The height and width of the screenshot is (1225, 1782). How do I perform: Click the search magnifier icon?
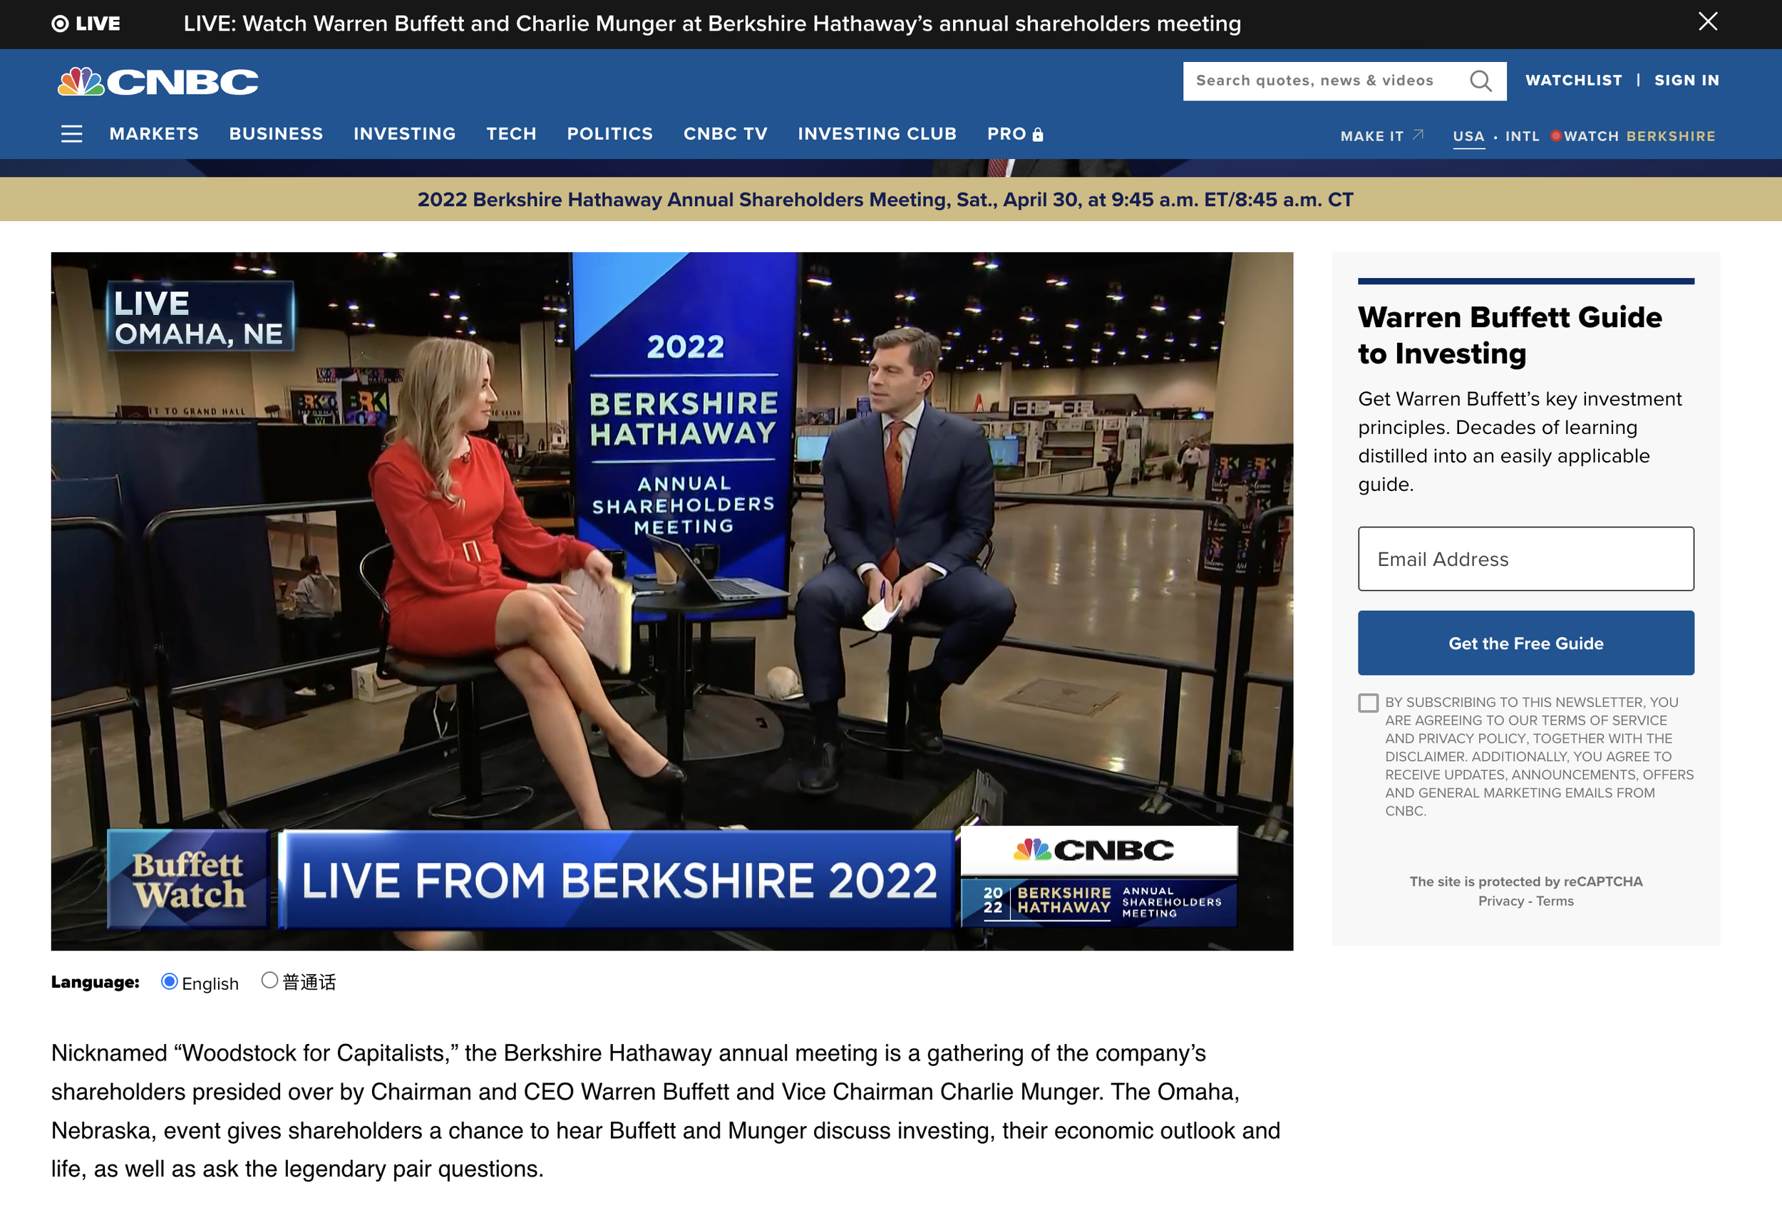point(1480,81)
